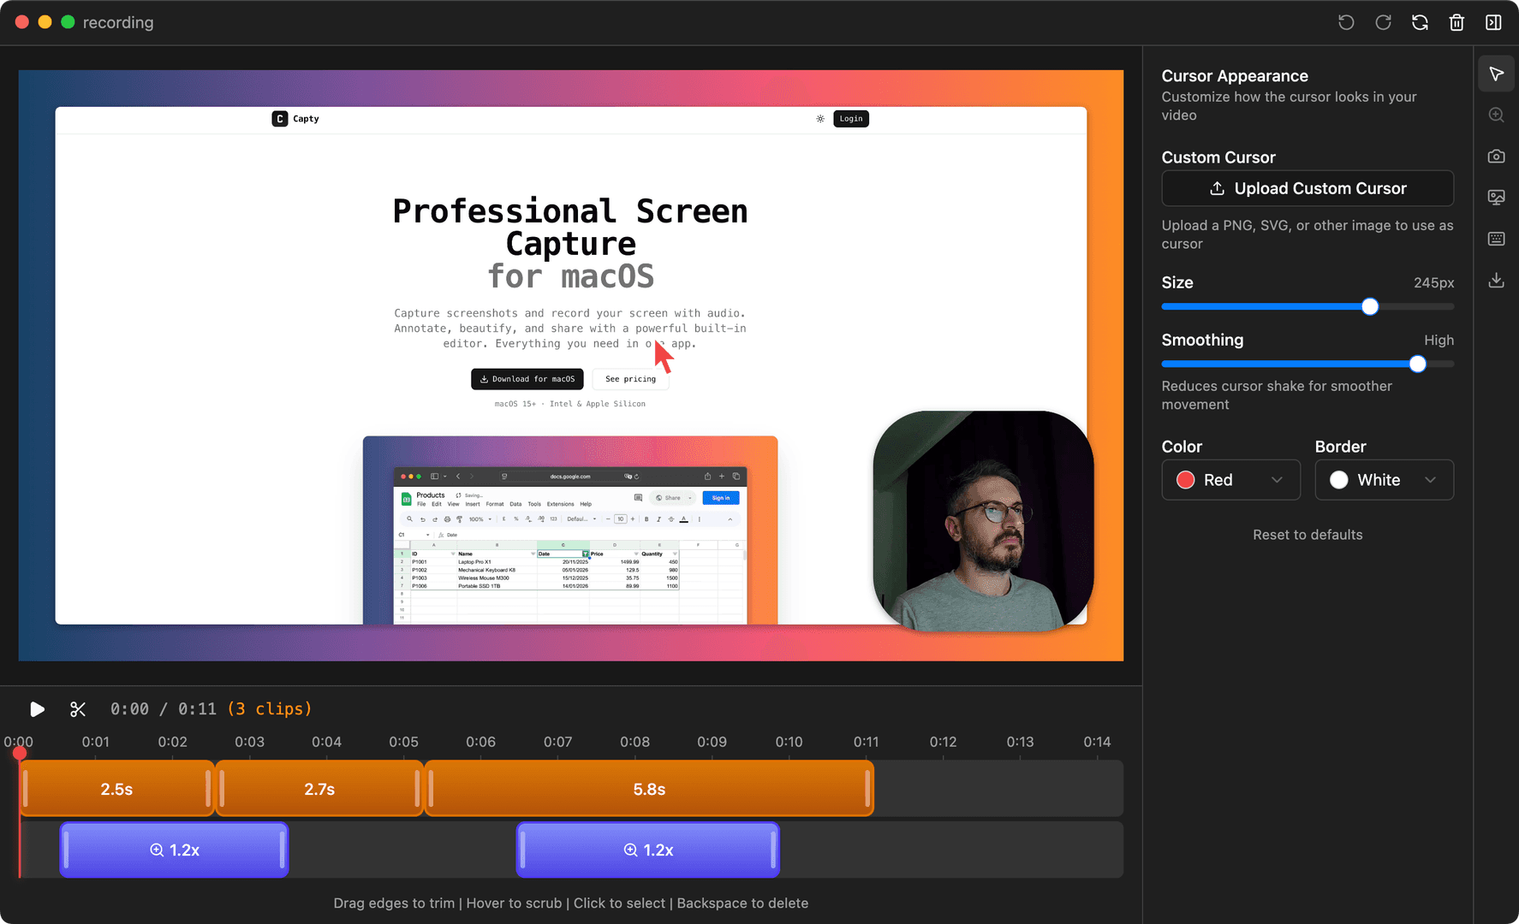The height and width of the screenshot is (924, 1519).
Task: Select the 5.8s clip in timeline
Action: point(649,789)
